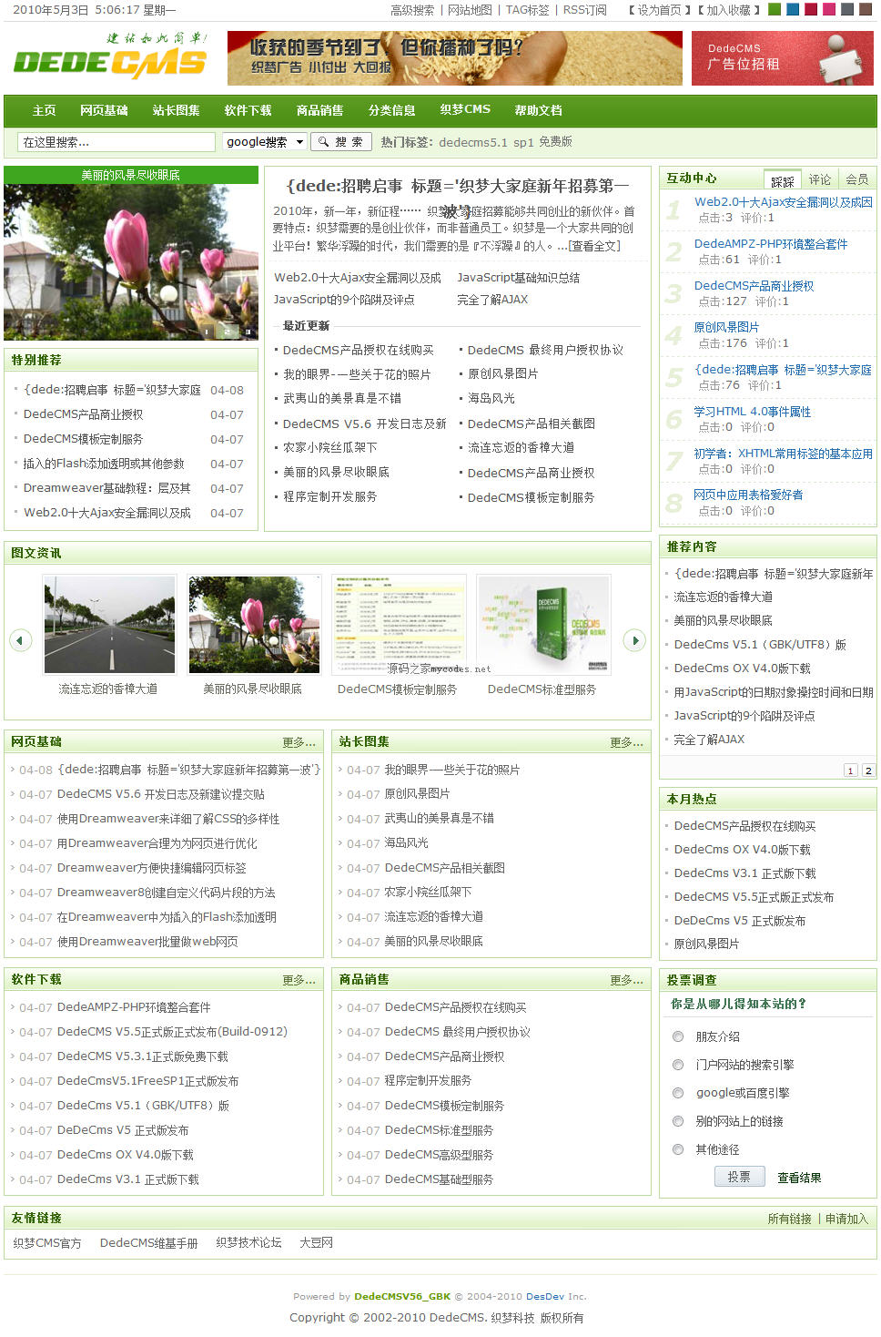This screenshot has height=1337, width=881.
Task: Go to page 2 of 推荐内容 list
Action: [868, 770]
